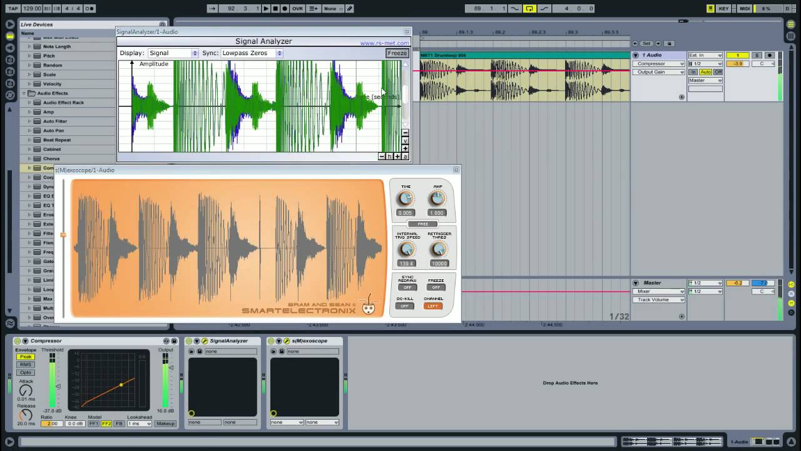
Task: Click the Live Devices browser icon in sidebar
Action: (10, 36)
